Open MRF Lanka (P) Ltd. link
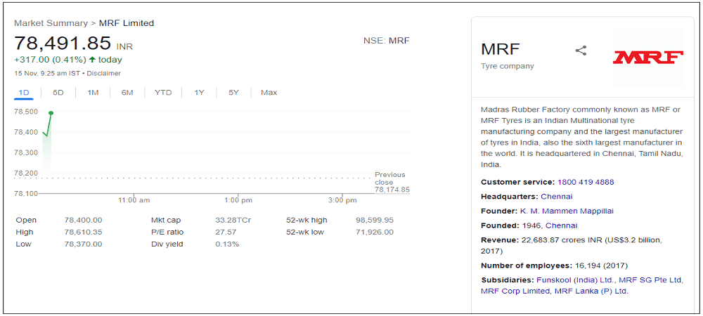This screenshot has width=703, height=316. tap(591, 291)
